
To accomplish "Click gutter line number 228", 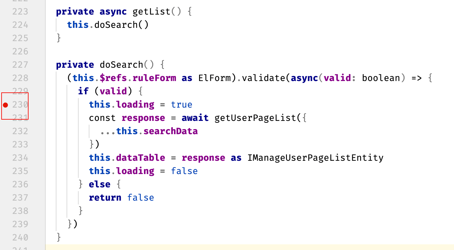I will tap(20, 78).
